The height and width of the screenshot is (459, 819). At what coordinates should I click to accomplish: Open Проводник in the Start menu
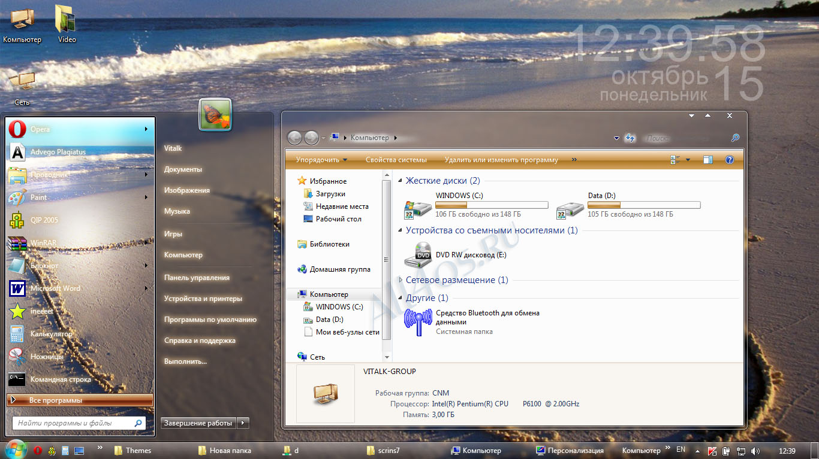(80, 175)
